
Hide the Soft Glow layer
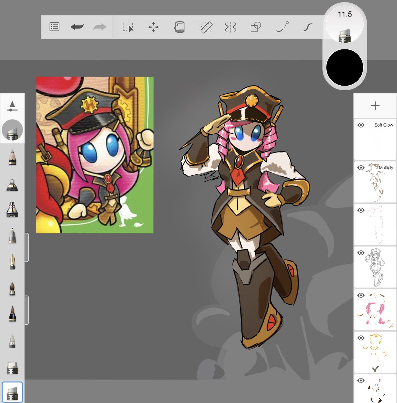pyautogui.click(x=361, y=125)
